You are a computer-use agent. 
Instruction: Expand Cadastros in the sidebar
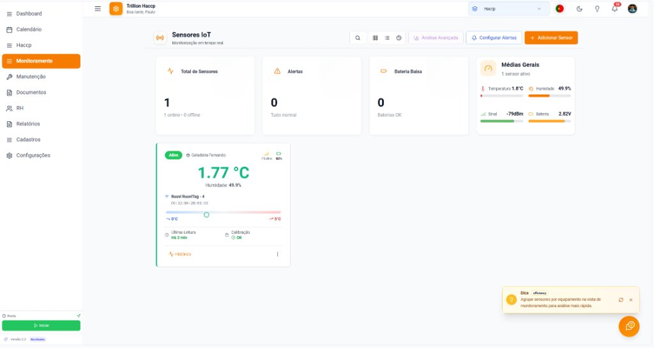tap(41, 140)
